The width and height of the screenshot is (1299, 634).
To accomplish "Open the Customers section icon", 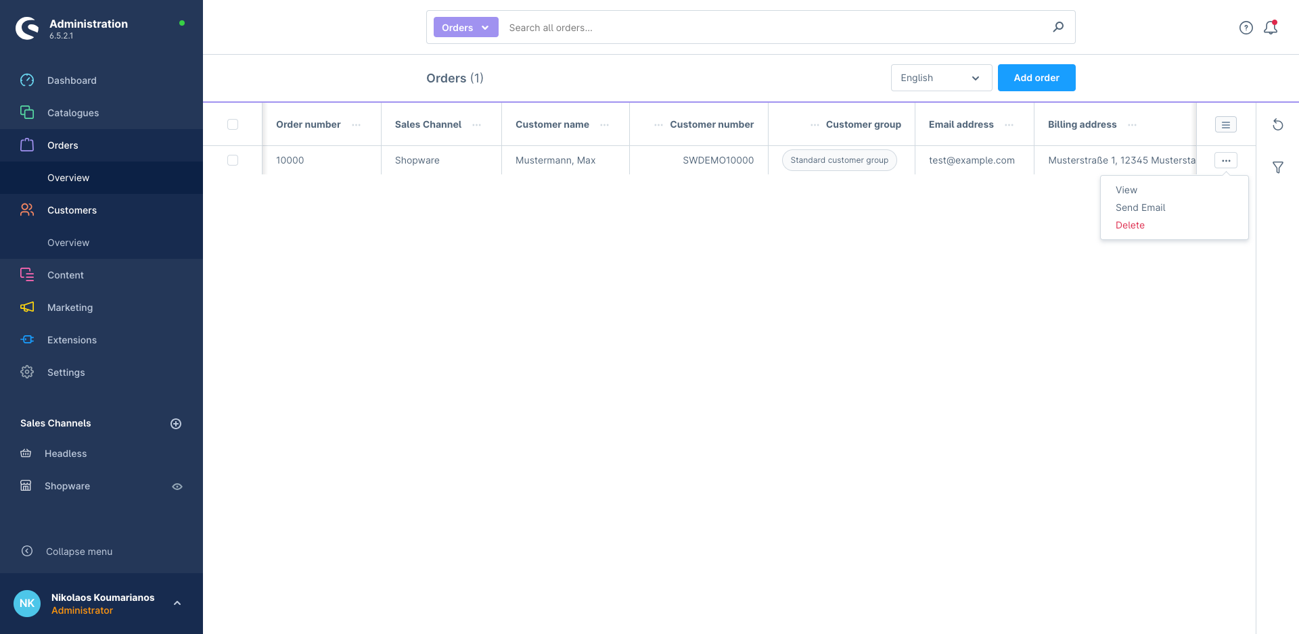I will (27, 210).
